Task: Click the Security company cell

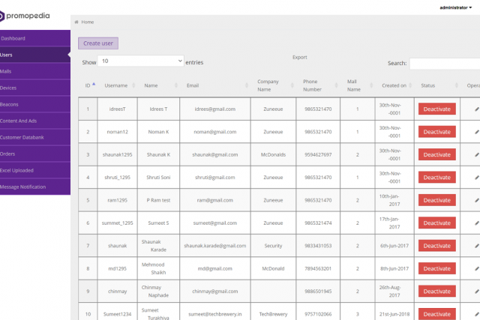Action: coord(273,246)
